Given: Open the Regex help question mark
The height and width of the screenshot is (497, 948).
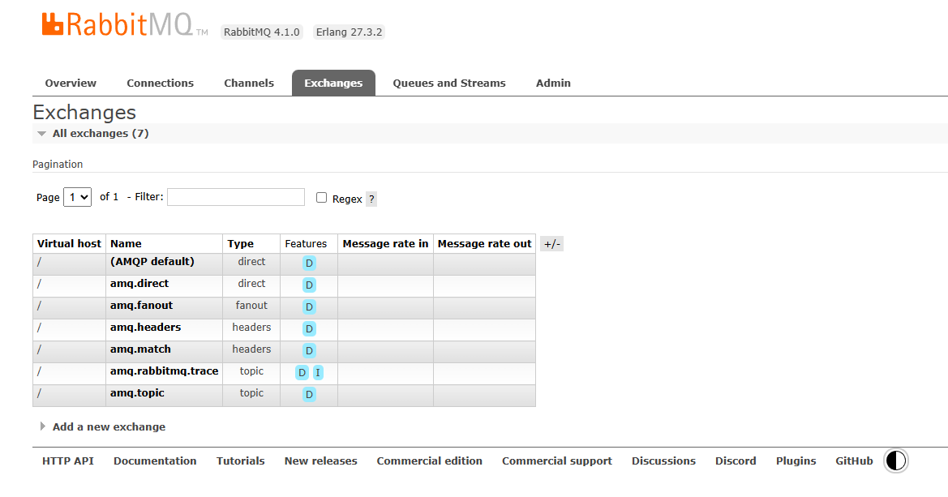Looking at the screenshot, I should click(x=371, y=199).
